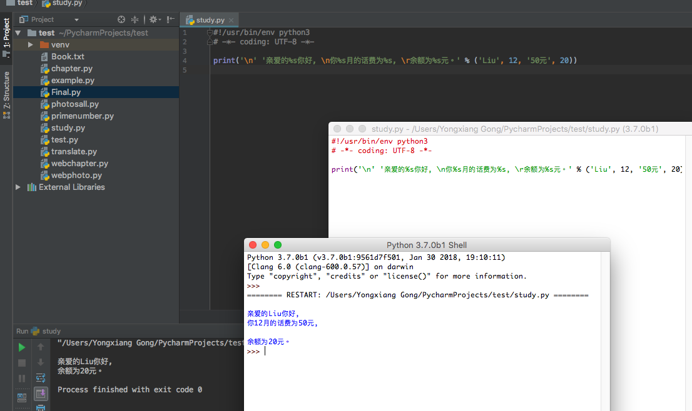Click the up arrow in Run panel
Screen dimensions: 692x411
click(41, 347)
